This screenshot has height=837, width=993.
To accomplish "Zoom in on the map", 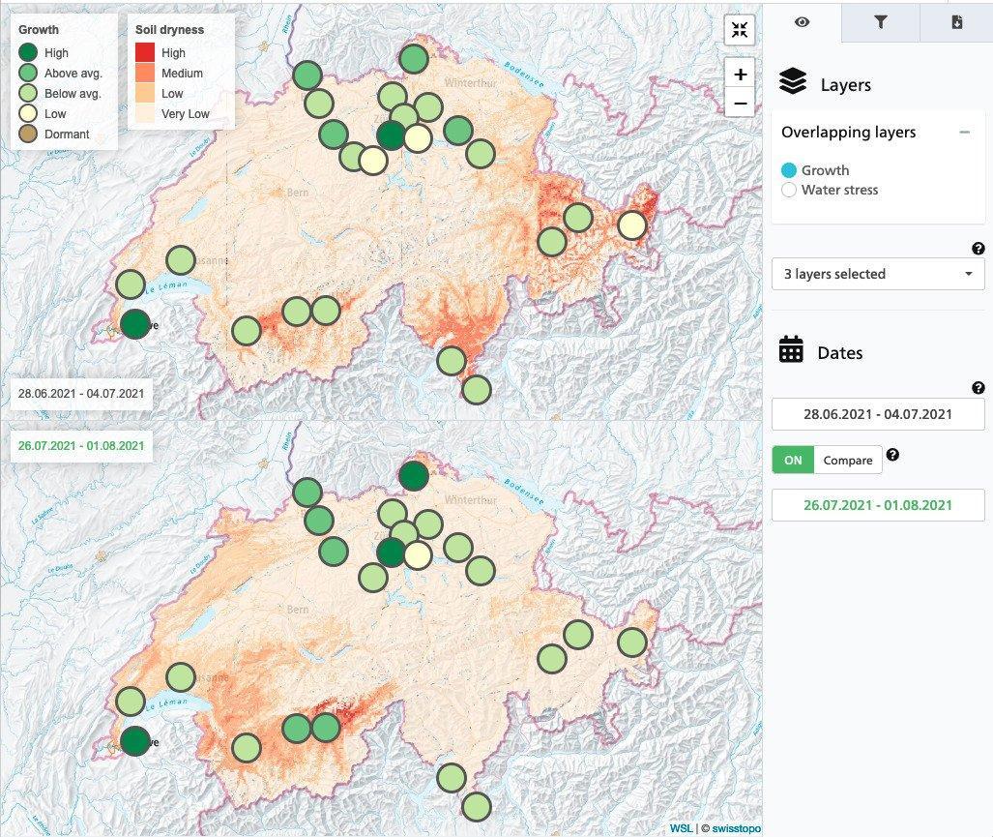I will point(740,75).
